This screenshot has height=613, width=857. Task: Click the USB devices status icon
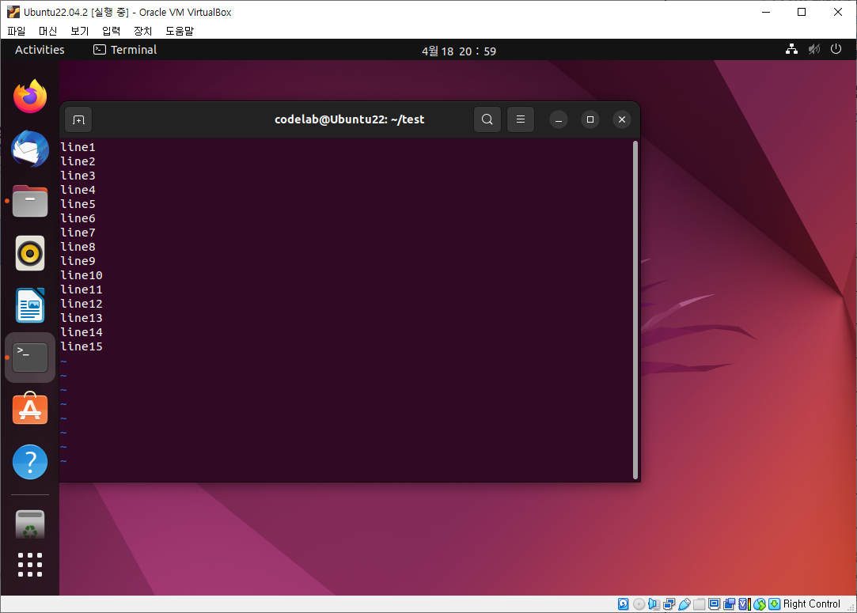pyautogui.click(x=684, y=604)
